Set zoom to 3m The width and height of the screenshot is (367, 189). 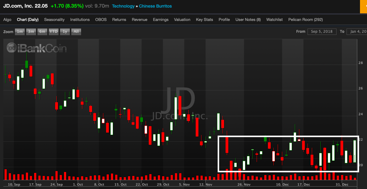[x=31, y=32]
